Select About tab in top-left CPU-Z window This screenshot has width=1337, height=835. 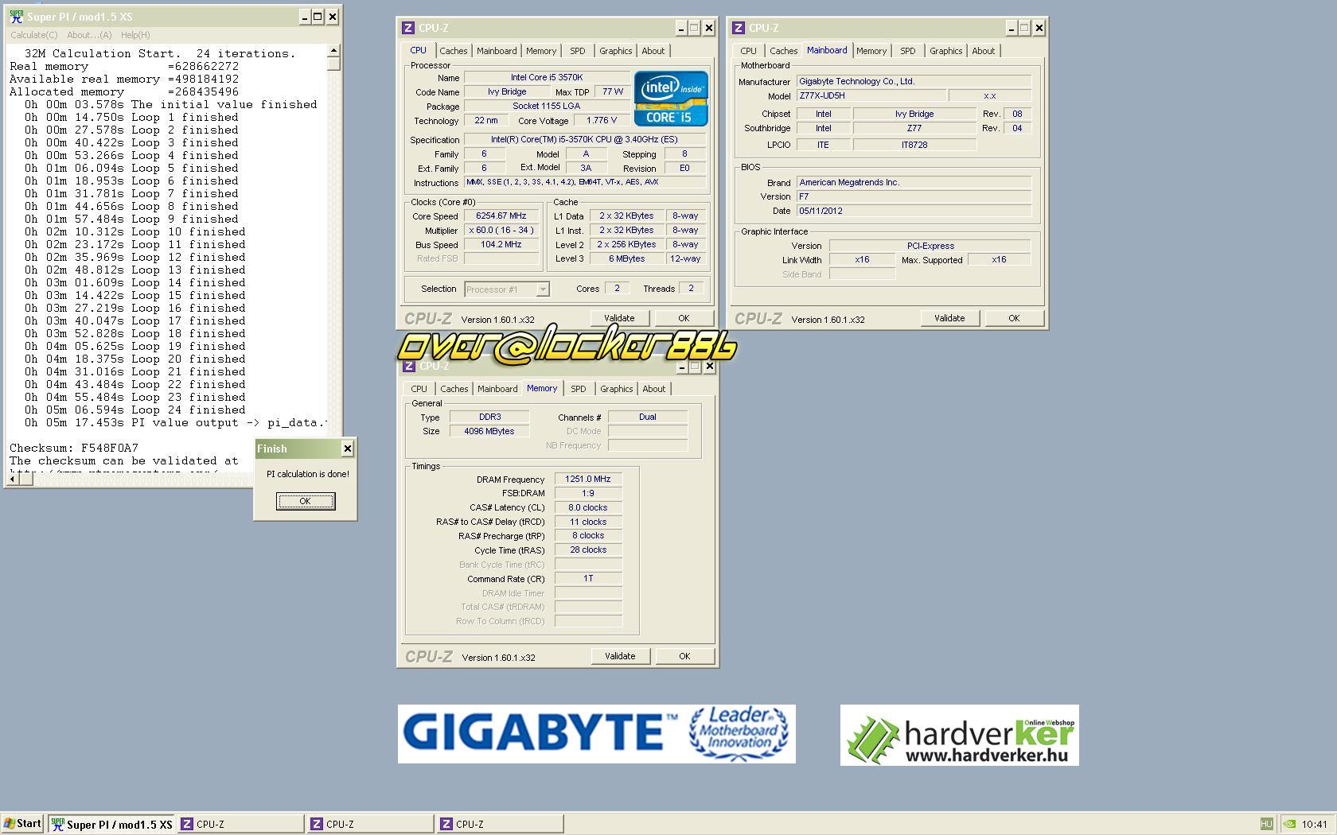tap(653, 51)
